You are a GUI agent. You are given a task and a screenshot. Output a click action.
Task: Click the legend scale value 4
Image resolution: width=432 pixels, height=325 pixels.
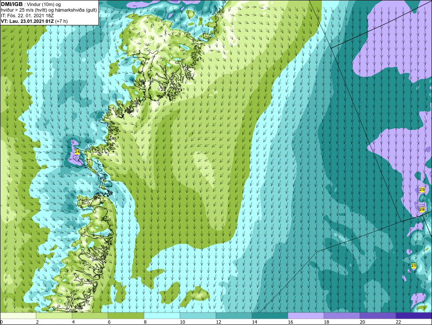click(x=73, y=322)
